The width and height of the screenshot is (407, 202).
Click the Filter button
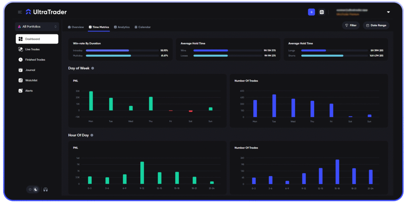pos(351,25)
